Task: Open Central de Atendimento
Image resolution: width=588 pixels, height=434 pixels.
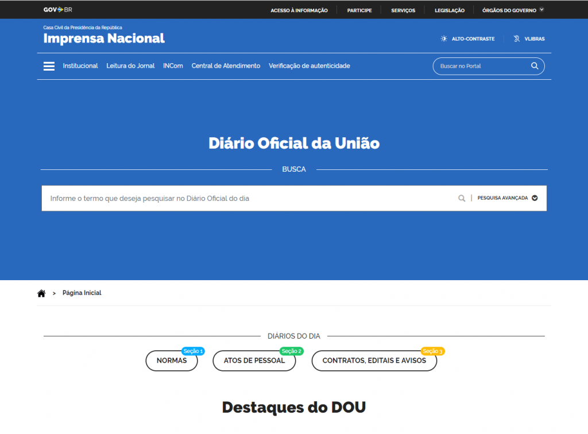Action: coord(226,66)
